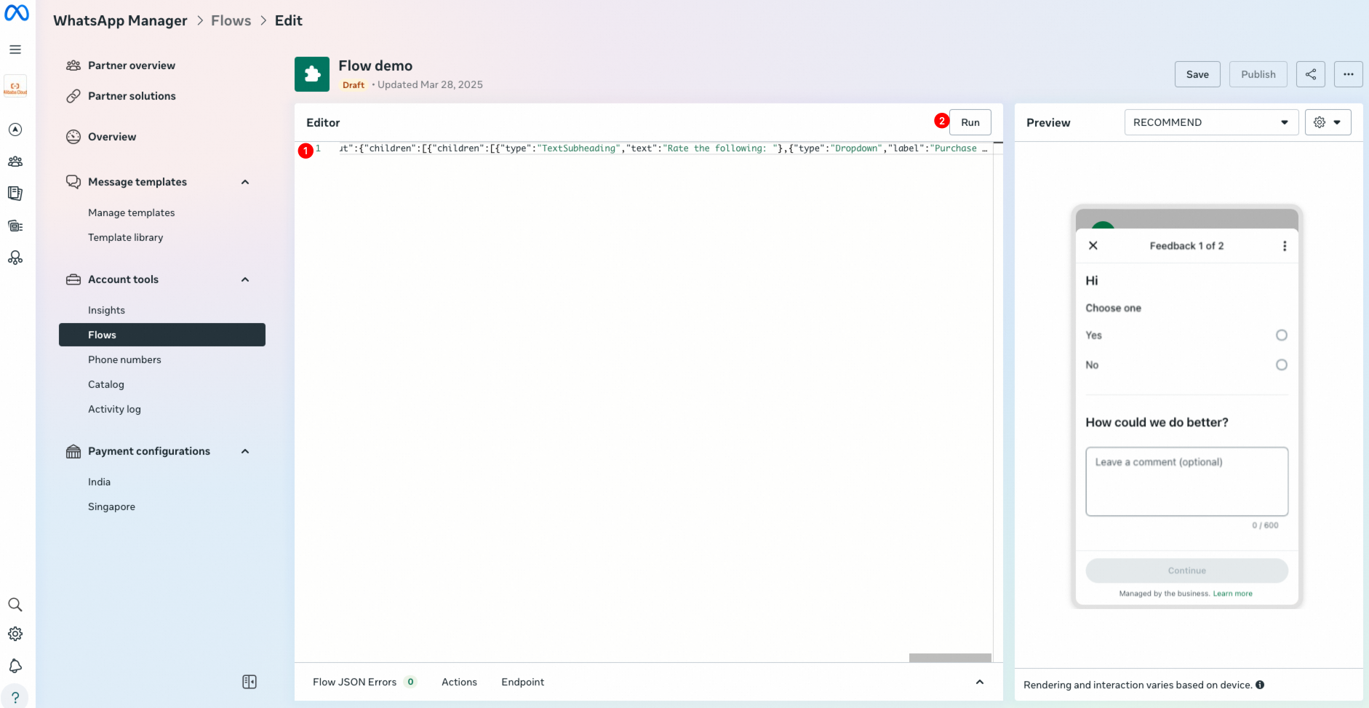
Task: Collapse the Payment configurations section
Action: pyautogui.click(x=245, y=451)
